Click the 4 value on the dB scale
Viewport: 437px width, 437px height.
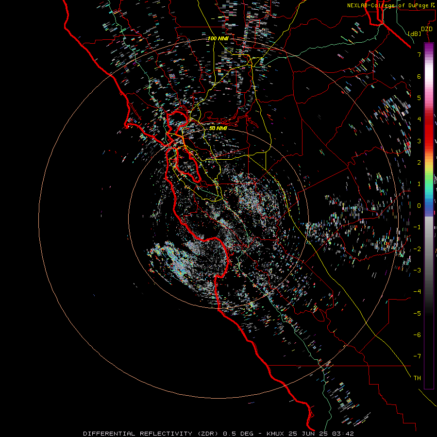point(419,119)
